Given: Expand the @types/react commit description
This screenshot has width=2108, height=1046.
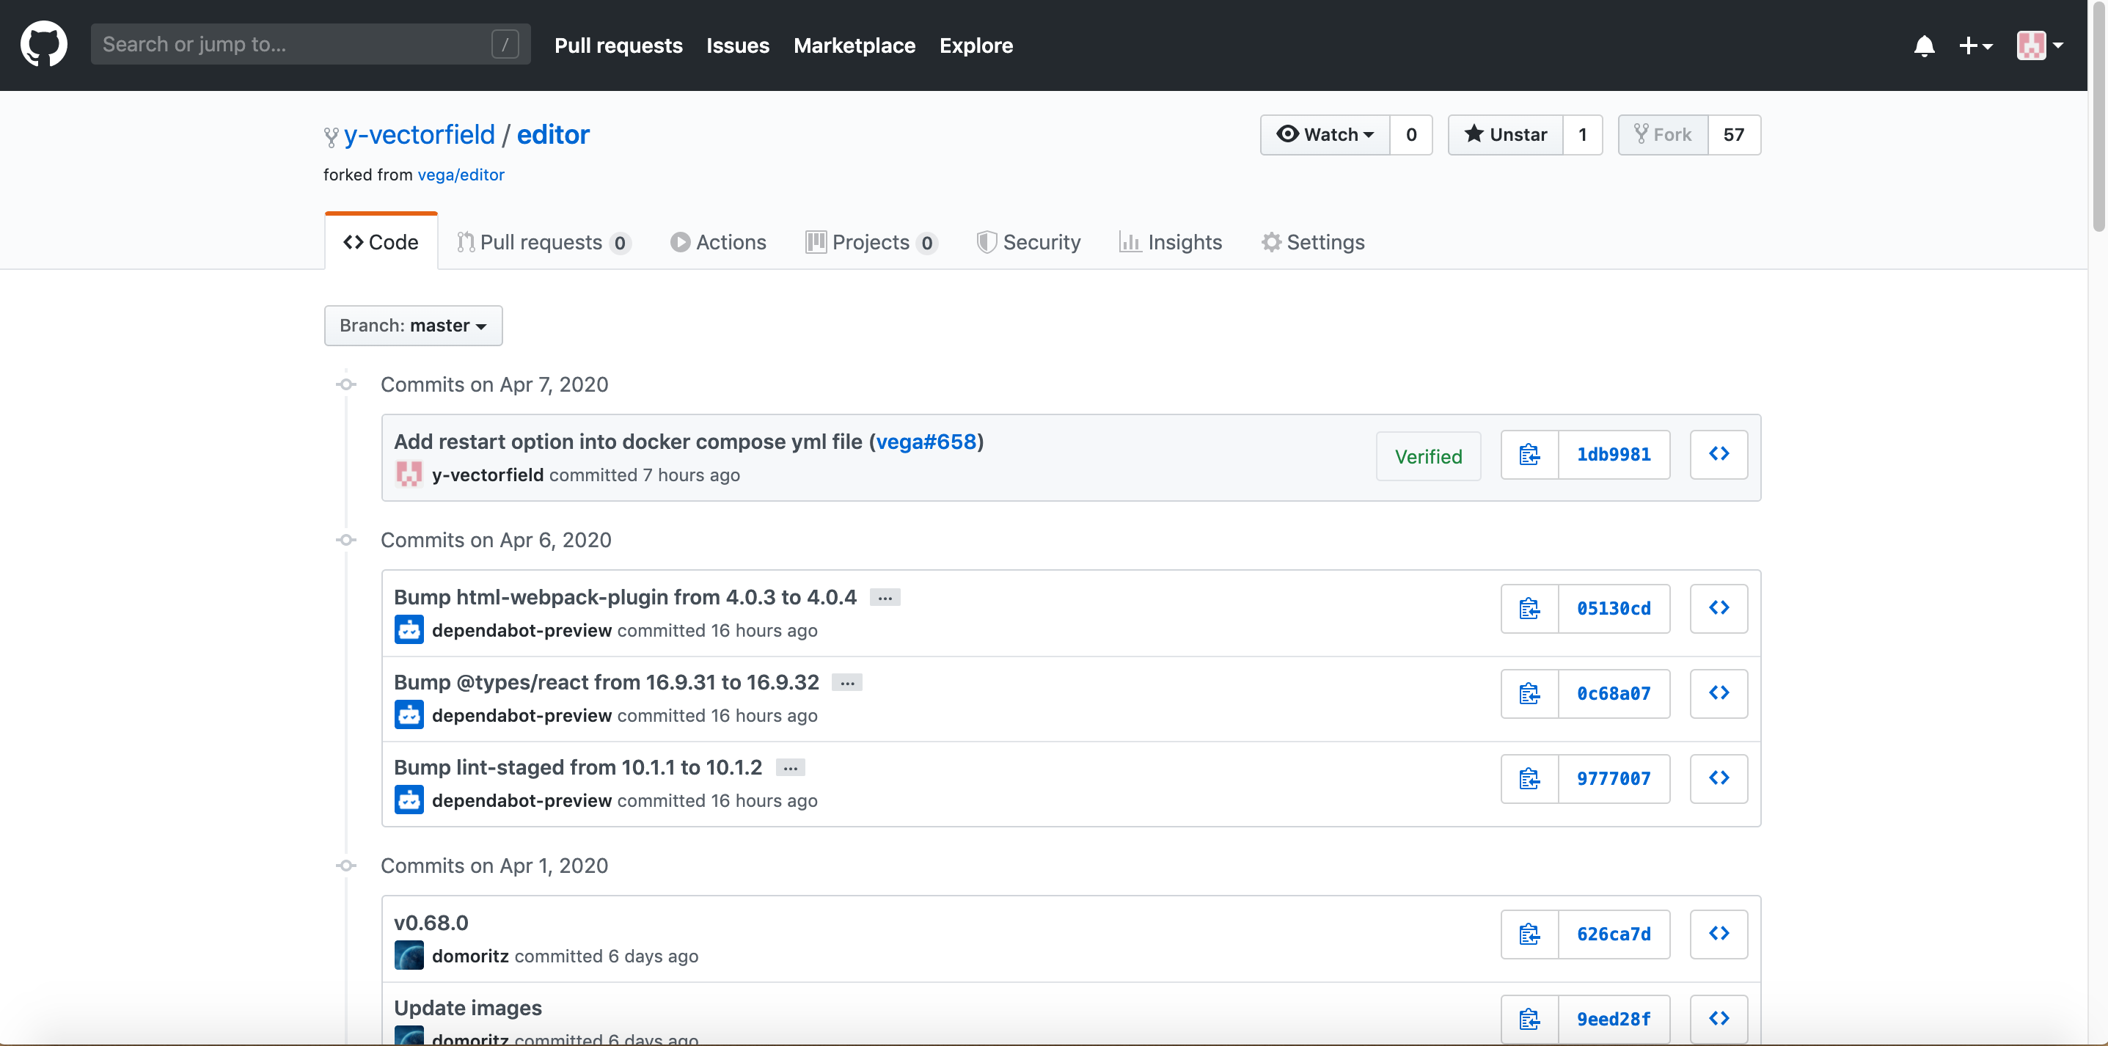Looking at the screenshot, I should coord(847,683).
